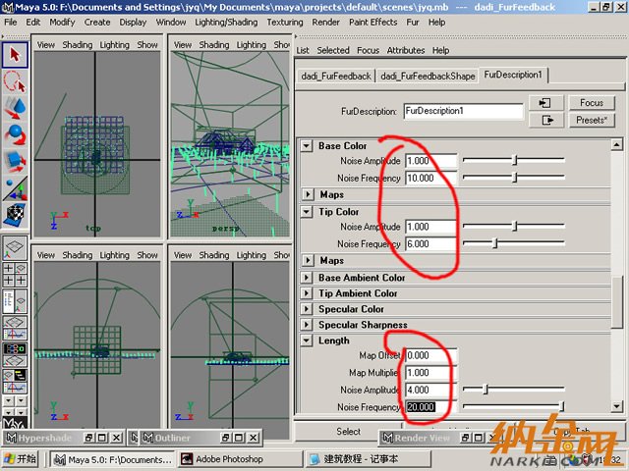
Task: Select the Show Manipulator tool
Action: (16, 188)
